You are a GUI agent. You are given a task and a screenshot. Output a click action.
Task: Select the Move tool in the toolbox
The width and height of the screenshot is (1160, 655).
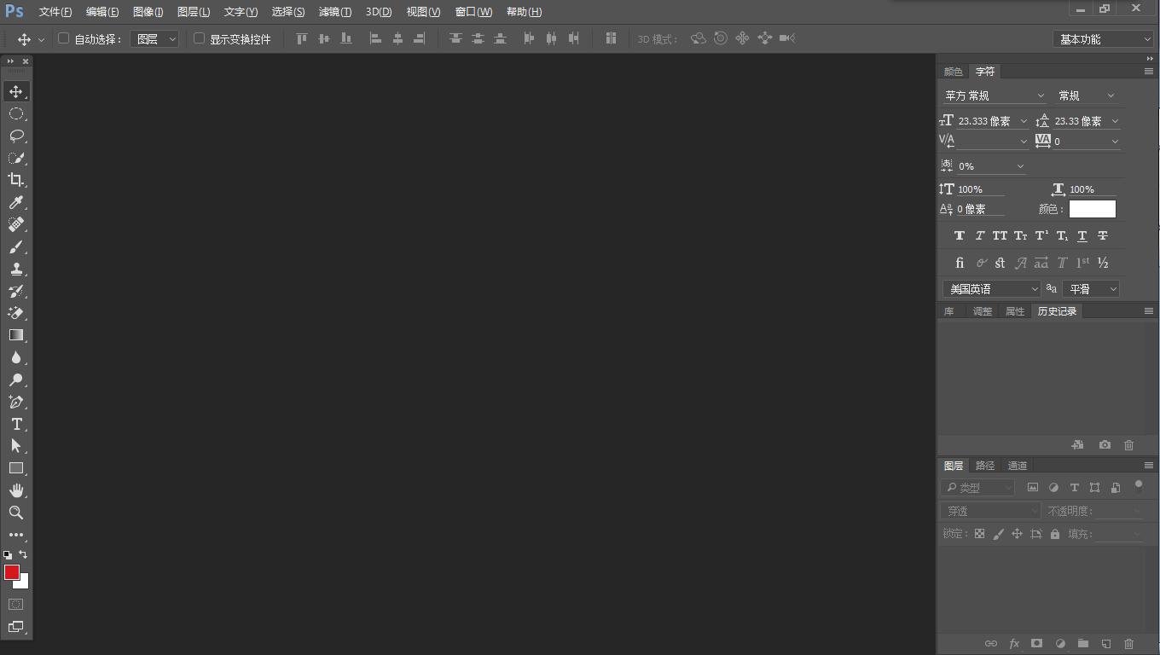tap(16, 91)
